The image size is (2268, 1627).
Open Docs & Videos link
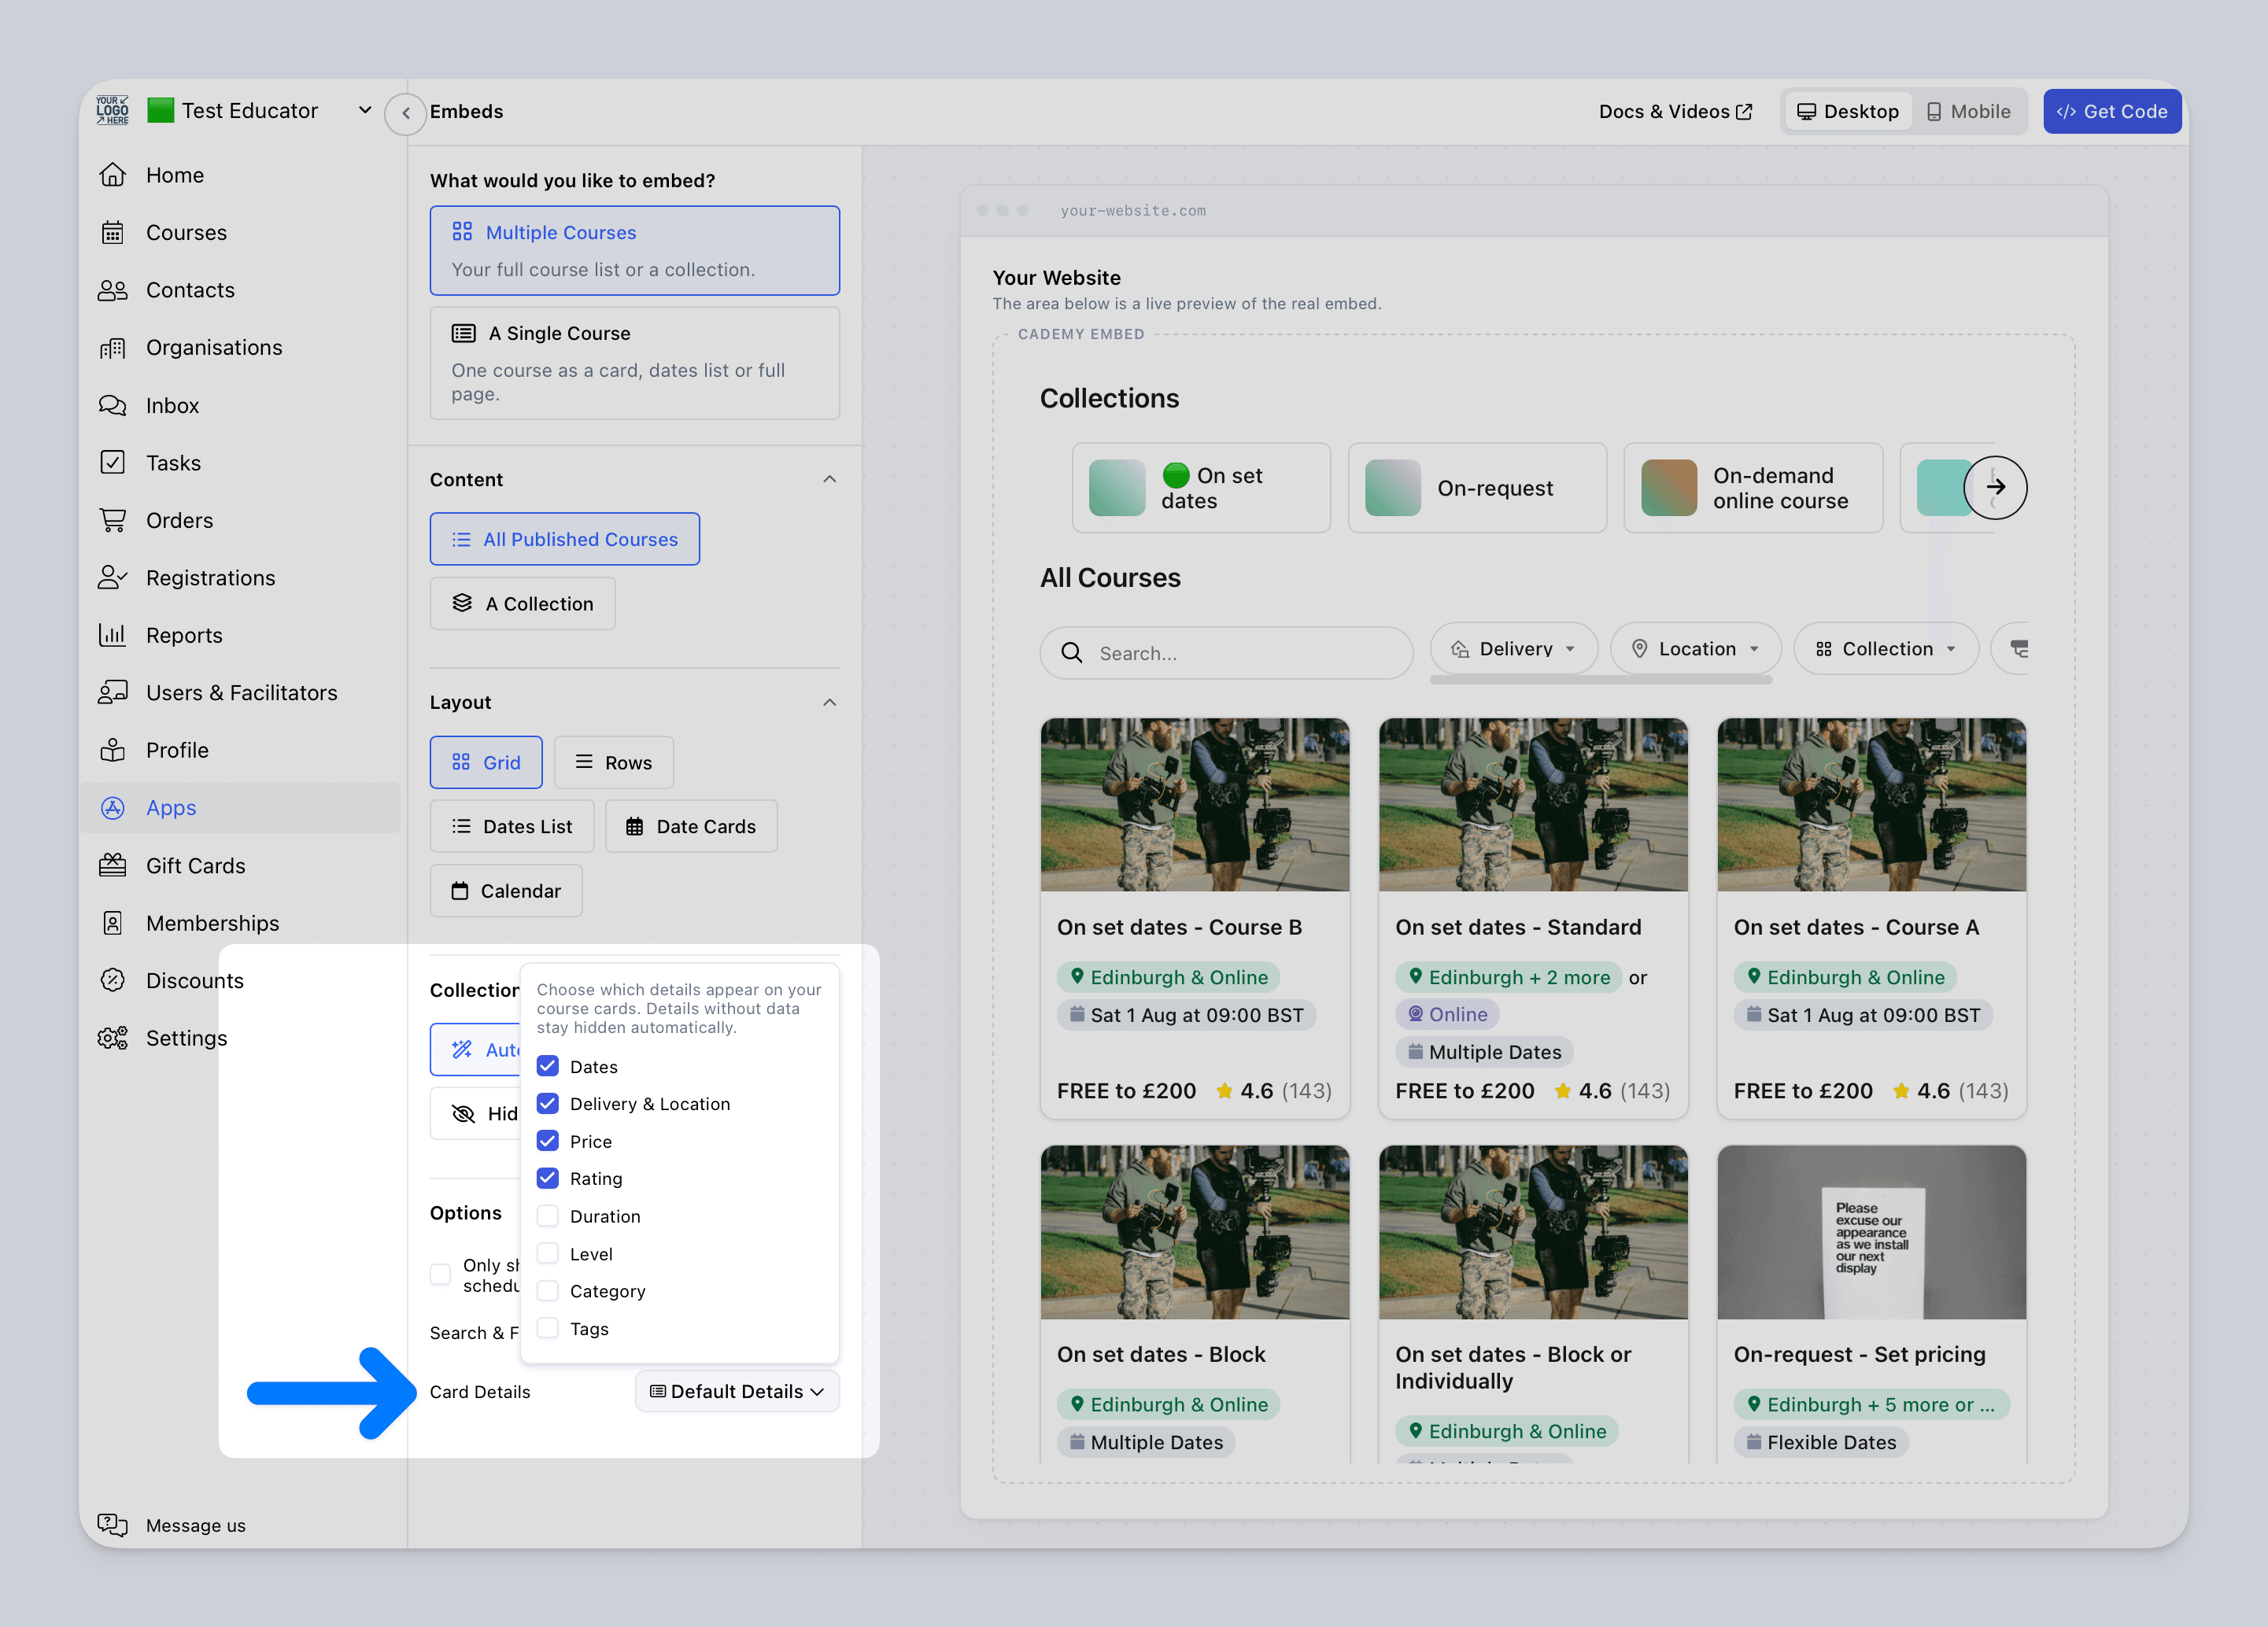tap(1675, 112)
